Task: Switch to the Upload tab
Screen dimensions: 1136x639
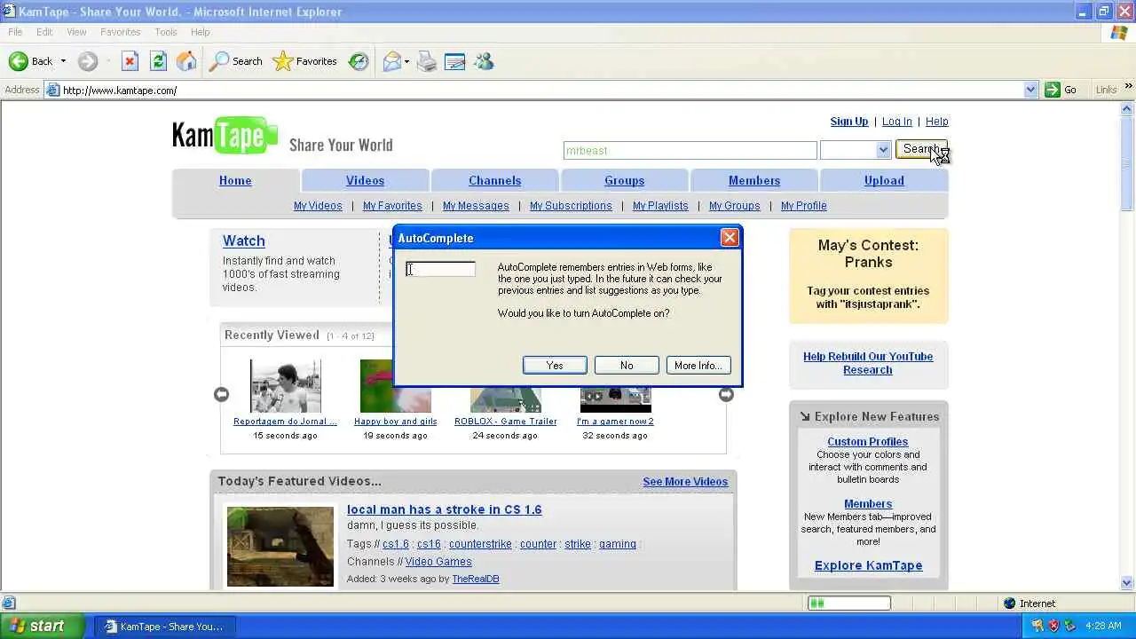Action: pyautogui.click(x=884, y=180)
